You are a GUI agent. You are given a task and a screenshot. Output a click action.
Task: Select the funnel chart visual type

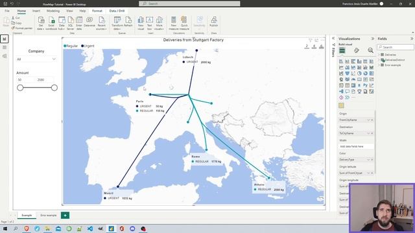click(x=348, y=73)
